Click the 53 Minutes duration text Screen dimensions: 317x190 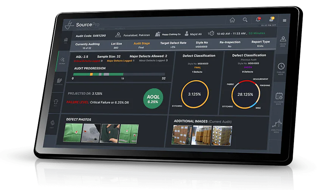(x=257, y=33)
